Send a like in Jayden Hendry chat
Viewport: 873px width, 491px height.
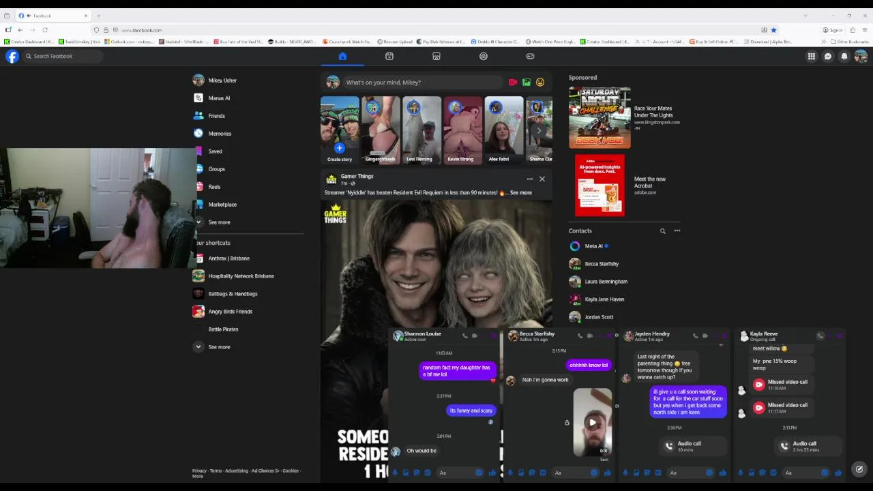(x=723, y=473)
